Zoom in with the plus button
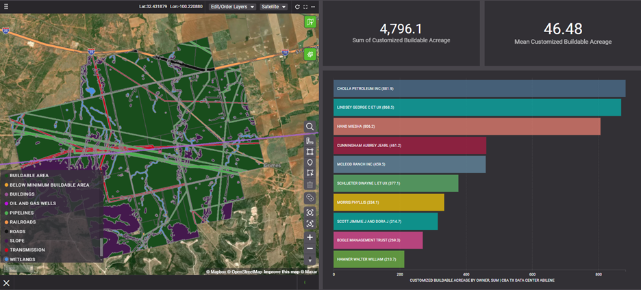Image resolution: width=641 pixels, height=290 pixels. (x=310, y=237)
